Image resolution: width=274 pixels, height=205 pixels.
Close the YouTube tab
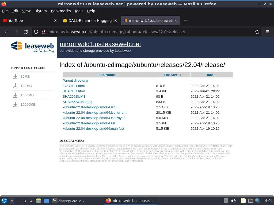click(55, 21)
